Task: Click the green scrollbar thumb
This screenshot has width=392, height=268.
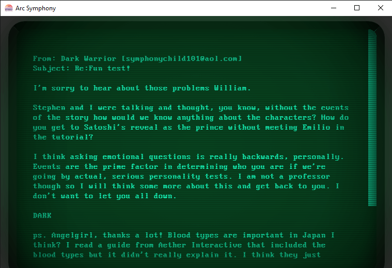Action: pos(372,118)
